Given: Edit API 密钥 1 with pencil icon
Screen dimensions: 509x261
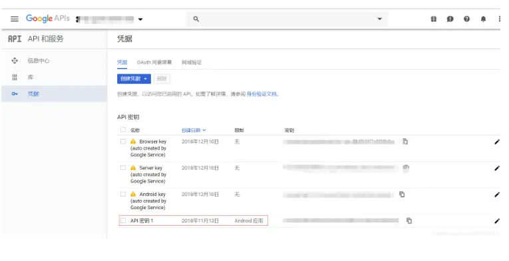Looking at the screenshot, I should pyautogui.click(x=496, y=221).
